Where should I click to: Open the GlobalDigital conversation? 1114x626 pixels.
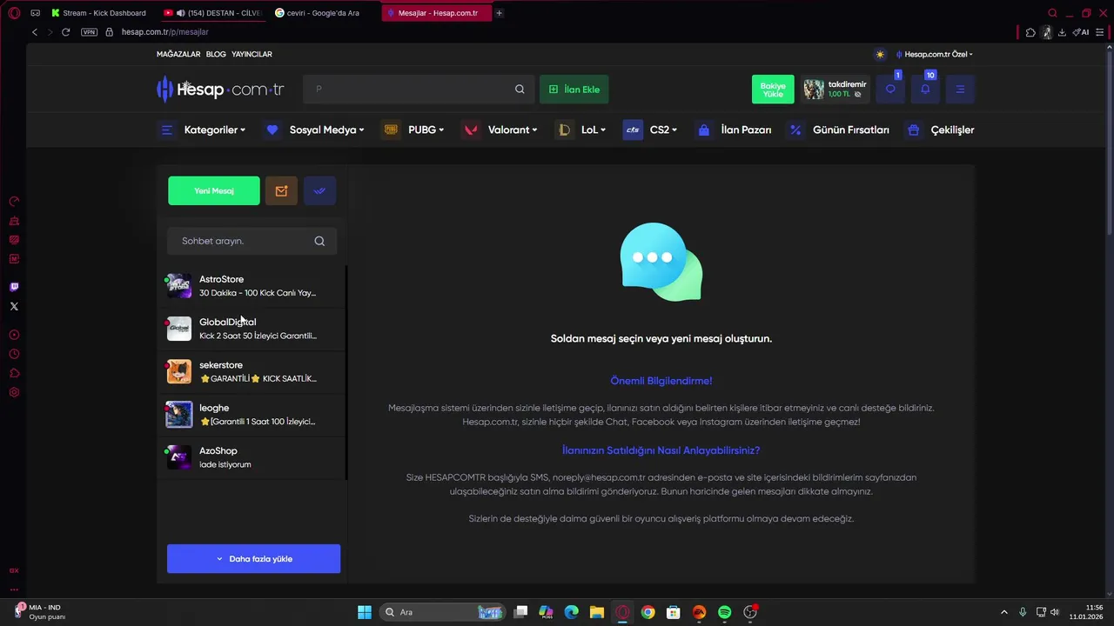pyautogui.click(x=252, y=329)
